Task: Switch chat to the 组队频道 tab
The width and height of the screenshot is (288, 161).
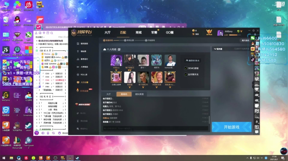Action: click(x=140, y=94)
